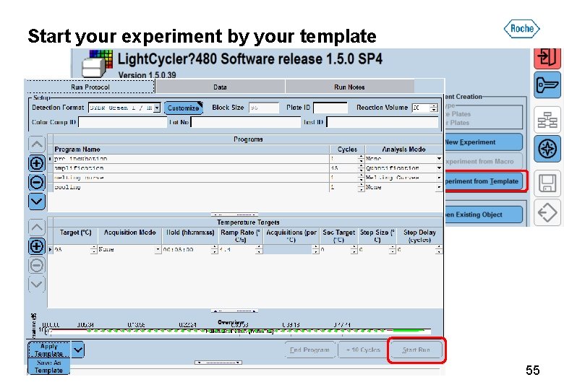
Task: Adjust cycles stepper for melting curve
Action: 361,178
